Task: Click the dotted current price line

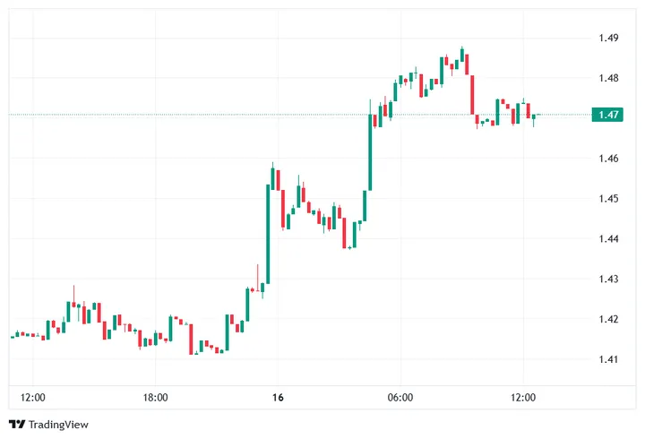Action: point(224,115)
